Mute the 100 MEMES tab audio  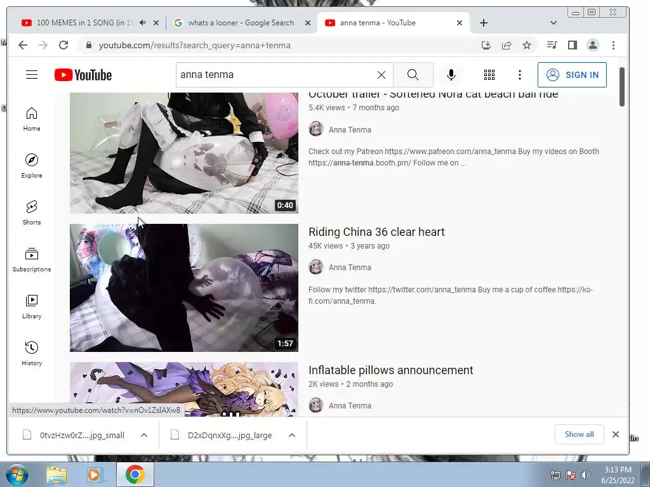point(142,23)
